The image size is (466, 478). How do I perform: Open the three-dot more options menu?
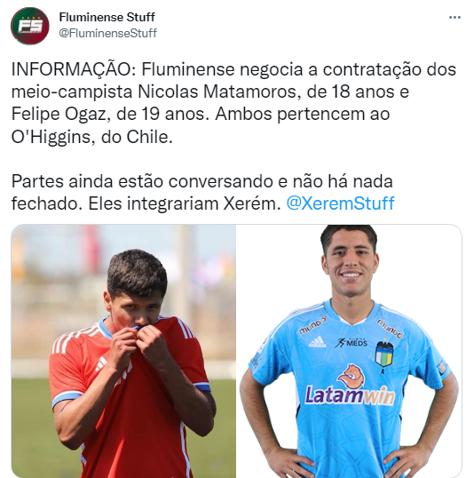coord(454,18)
